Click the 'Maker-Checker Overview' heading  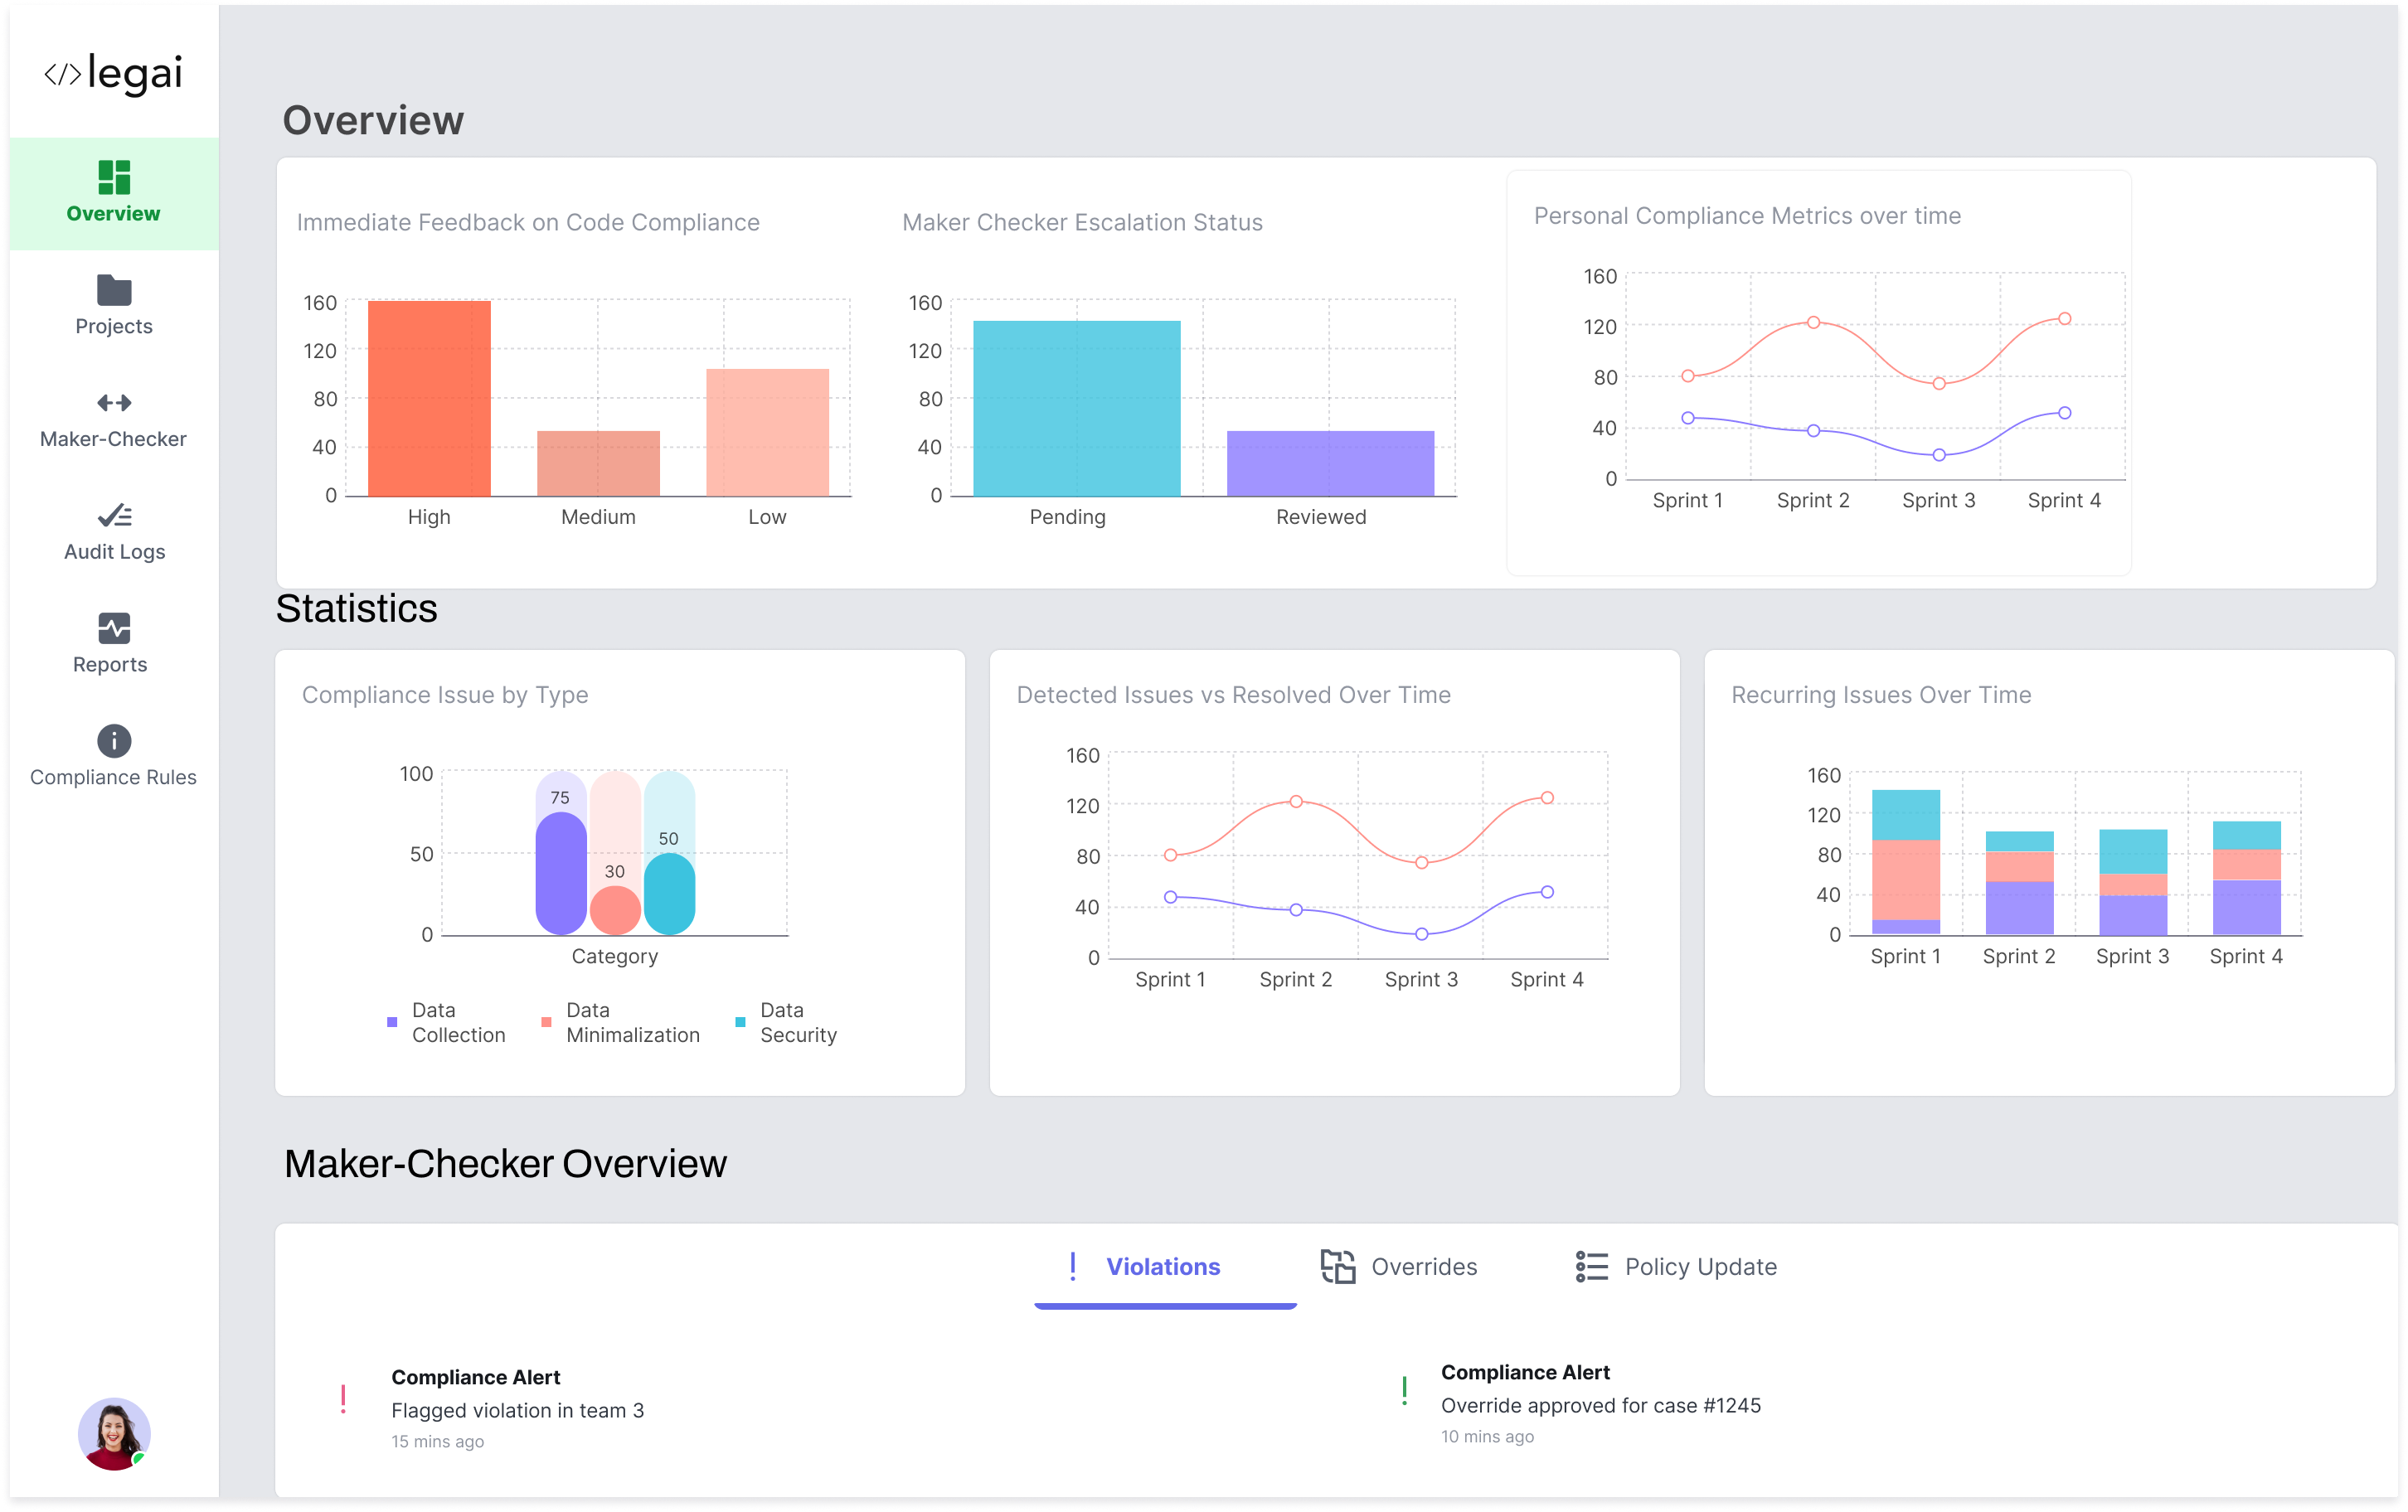505,1164
